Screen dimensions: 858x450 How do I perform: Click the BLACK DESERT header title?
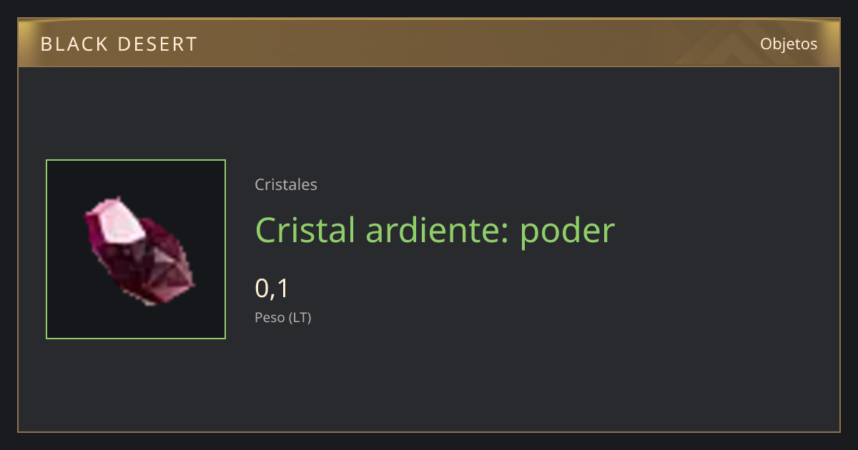(x=119, y=44)
